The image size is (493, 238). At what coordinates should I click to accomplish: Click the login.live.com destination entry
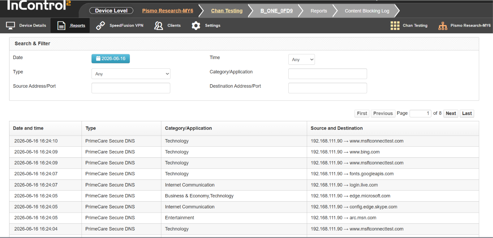point(364,185)
